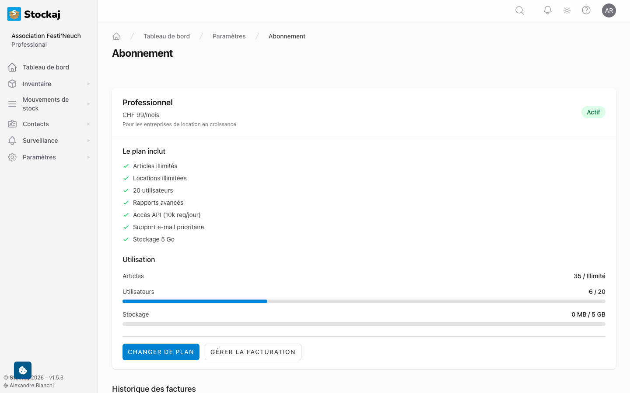Click the globe icon beside Alexandre Bianchi
The image size is (630, 393).
[x=6, y=386]
